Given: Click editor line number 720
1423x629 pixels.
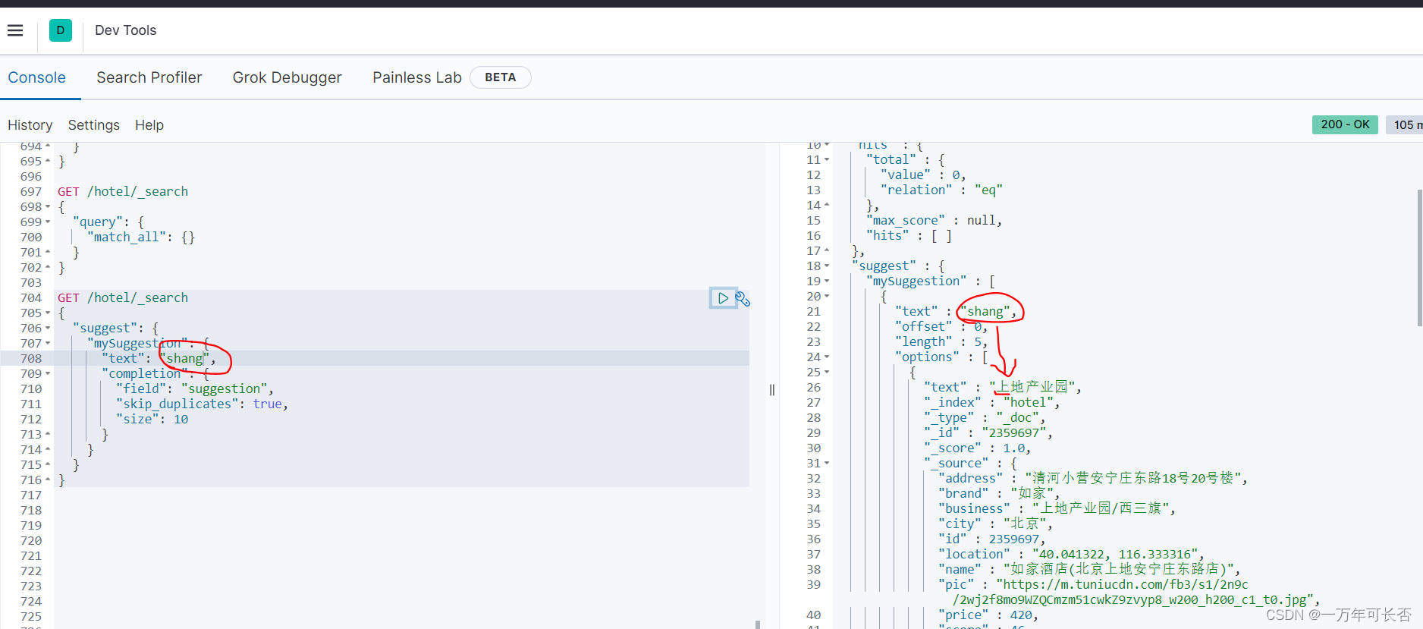Looking at the screenshot, I should point(31,541).
